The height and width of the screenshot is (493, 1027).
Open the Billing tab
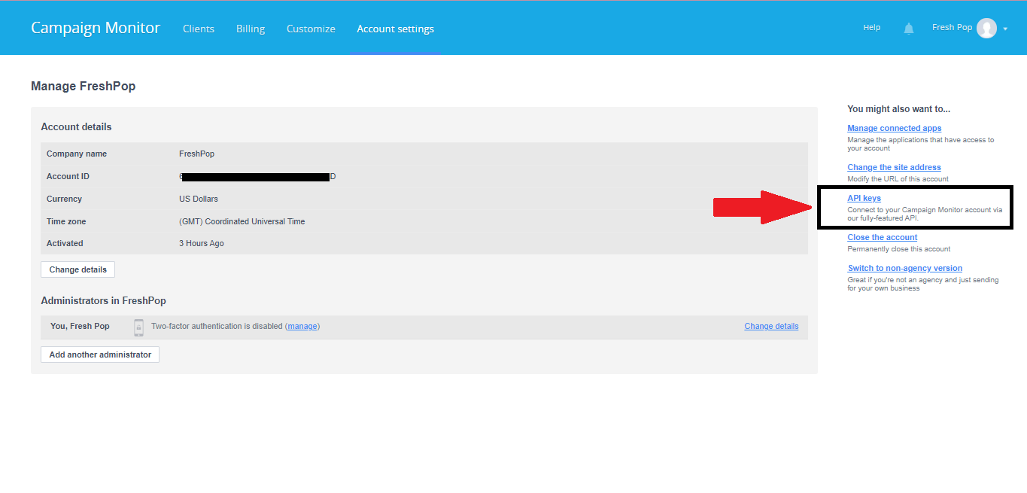251,29
